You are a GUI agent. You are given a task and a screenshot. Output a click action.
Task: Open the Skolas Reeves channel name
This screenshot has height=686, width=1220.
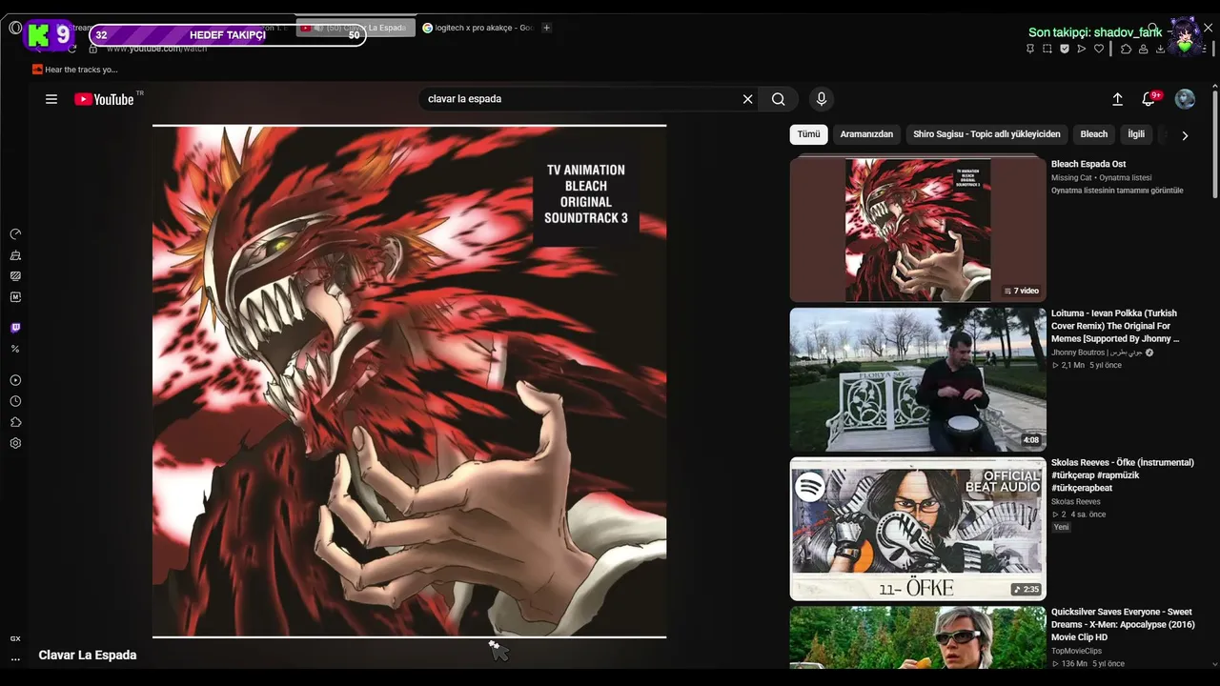pos(1076,502)
